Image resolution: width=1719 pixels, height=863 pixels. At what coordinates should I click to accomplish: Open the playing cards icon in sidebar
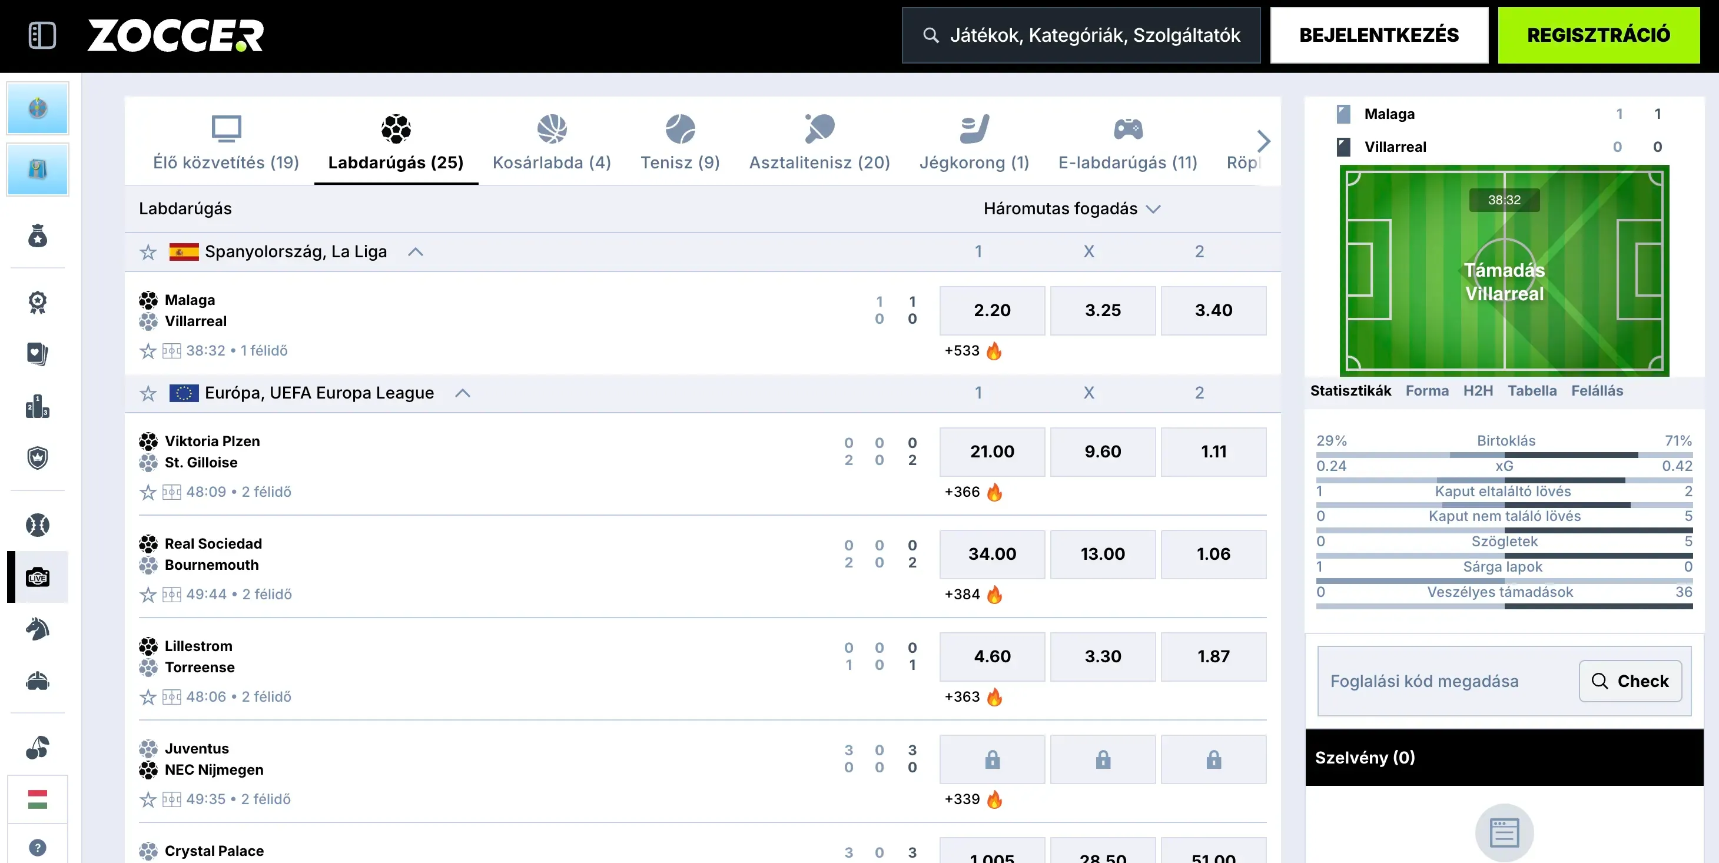pos(37,354)
